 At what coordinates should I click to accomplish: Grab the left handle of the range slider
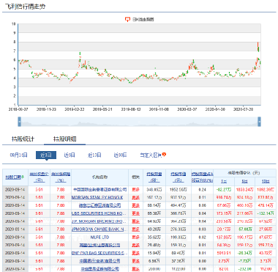click(x=20, y=122)
